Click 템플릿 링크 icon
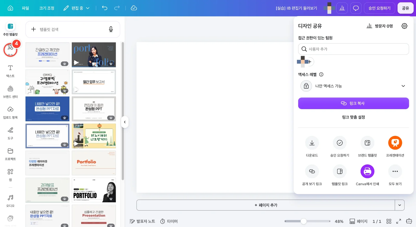 coord(340,171)
